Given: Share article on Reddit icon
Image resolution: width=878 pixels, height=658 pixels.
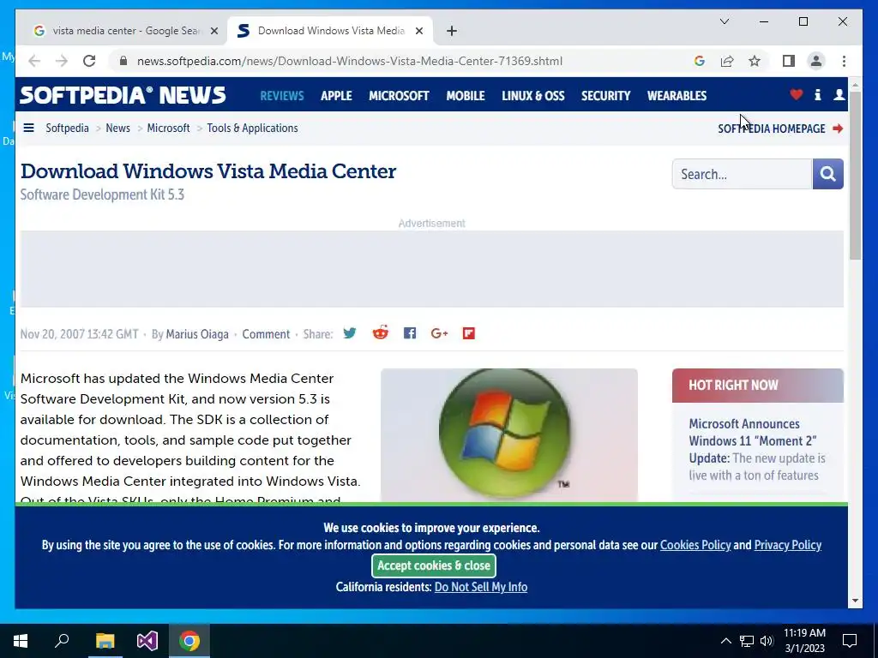Looking at the screenshot, I should click(x=380, y=332).
